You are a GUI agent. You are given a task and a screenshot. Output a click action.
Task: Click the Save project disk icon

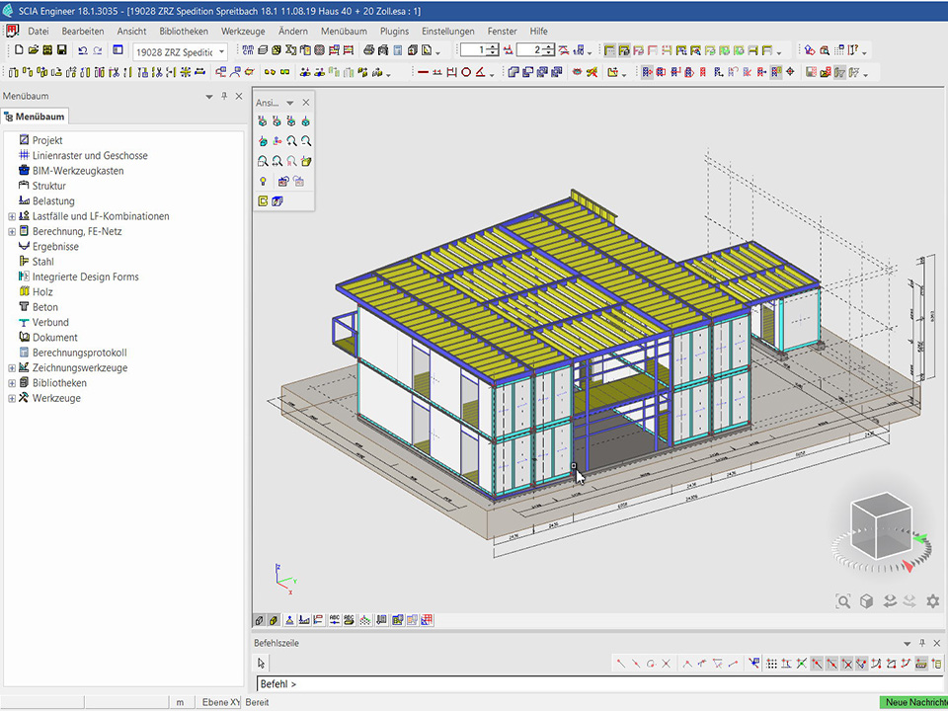[x=62, y=50]
